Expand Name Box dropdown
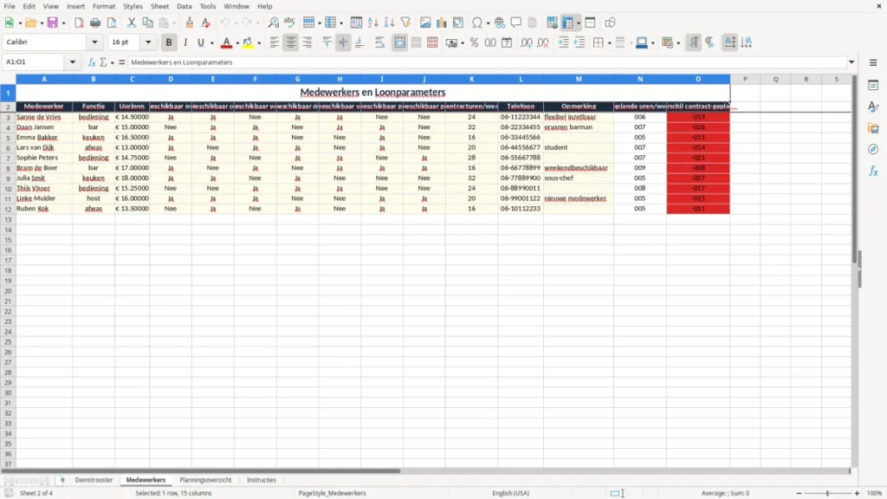Image resolution: width=887 pixels, height=499 pixels. coord(73,62)
